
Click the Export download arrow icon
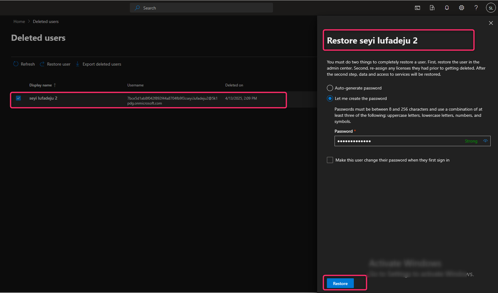pos(78,64)
